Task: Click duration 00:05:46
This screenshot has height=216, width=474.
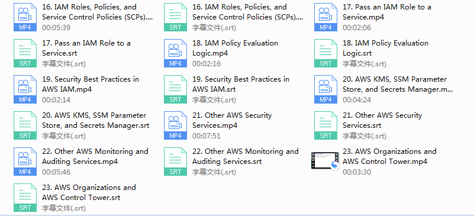Action: coord(56,172)
